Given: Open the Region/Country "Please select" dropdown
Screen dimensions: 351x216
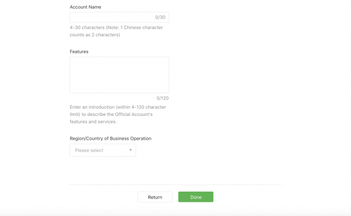Looking at the screenshot, I should pos(102,150).
